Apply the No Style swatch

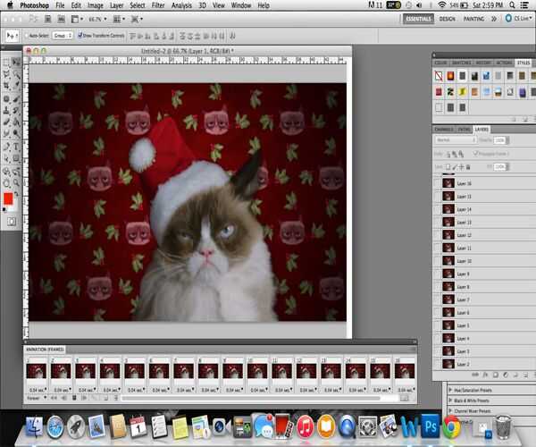click(439, 76)
